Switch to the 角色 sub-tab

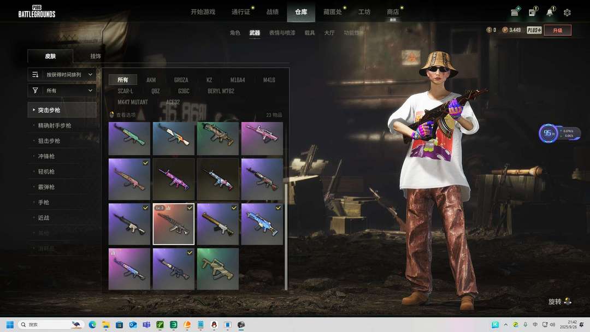tap(235, 33)
